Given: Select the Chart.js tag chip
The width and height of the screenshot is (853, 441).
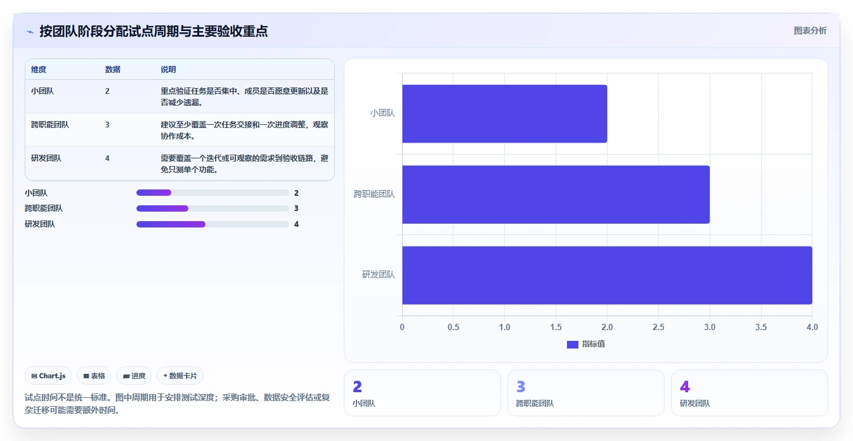Looking at the screenshot, I should tap(49, 376).
